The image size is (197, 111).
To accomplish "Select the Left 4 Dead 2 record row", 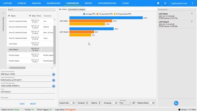I will click(30, 49).
